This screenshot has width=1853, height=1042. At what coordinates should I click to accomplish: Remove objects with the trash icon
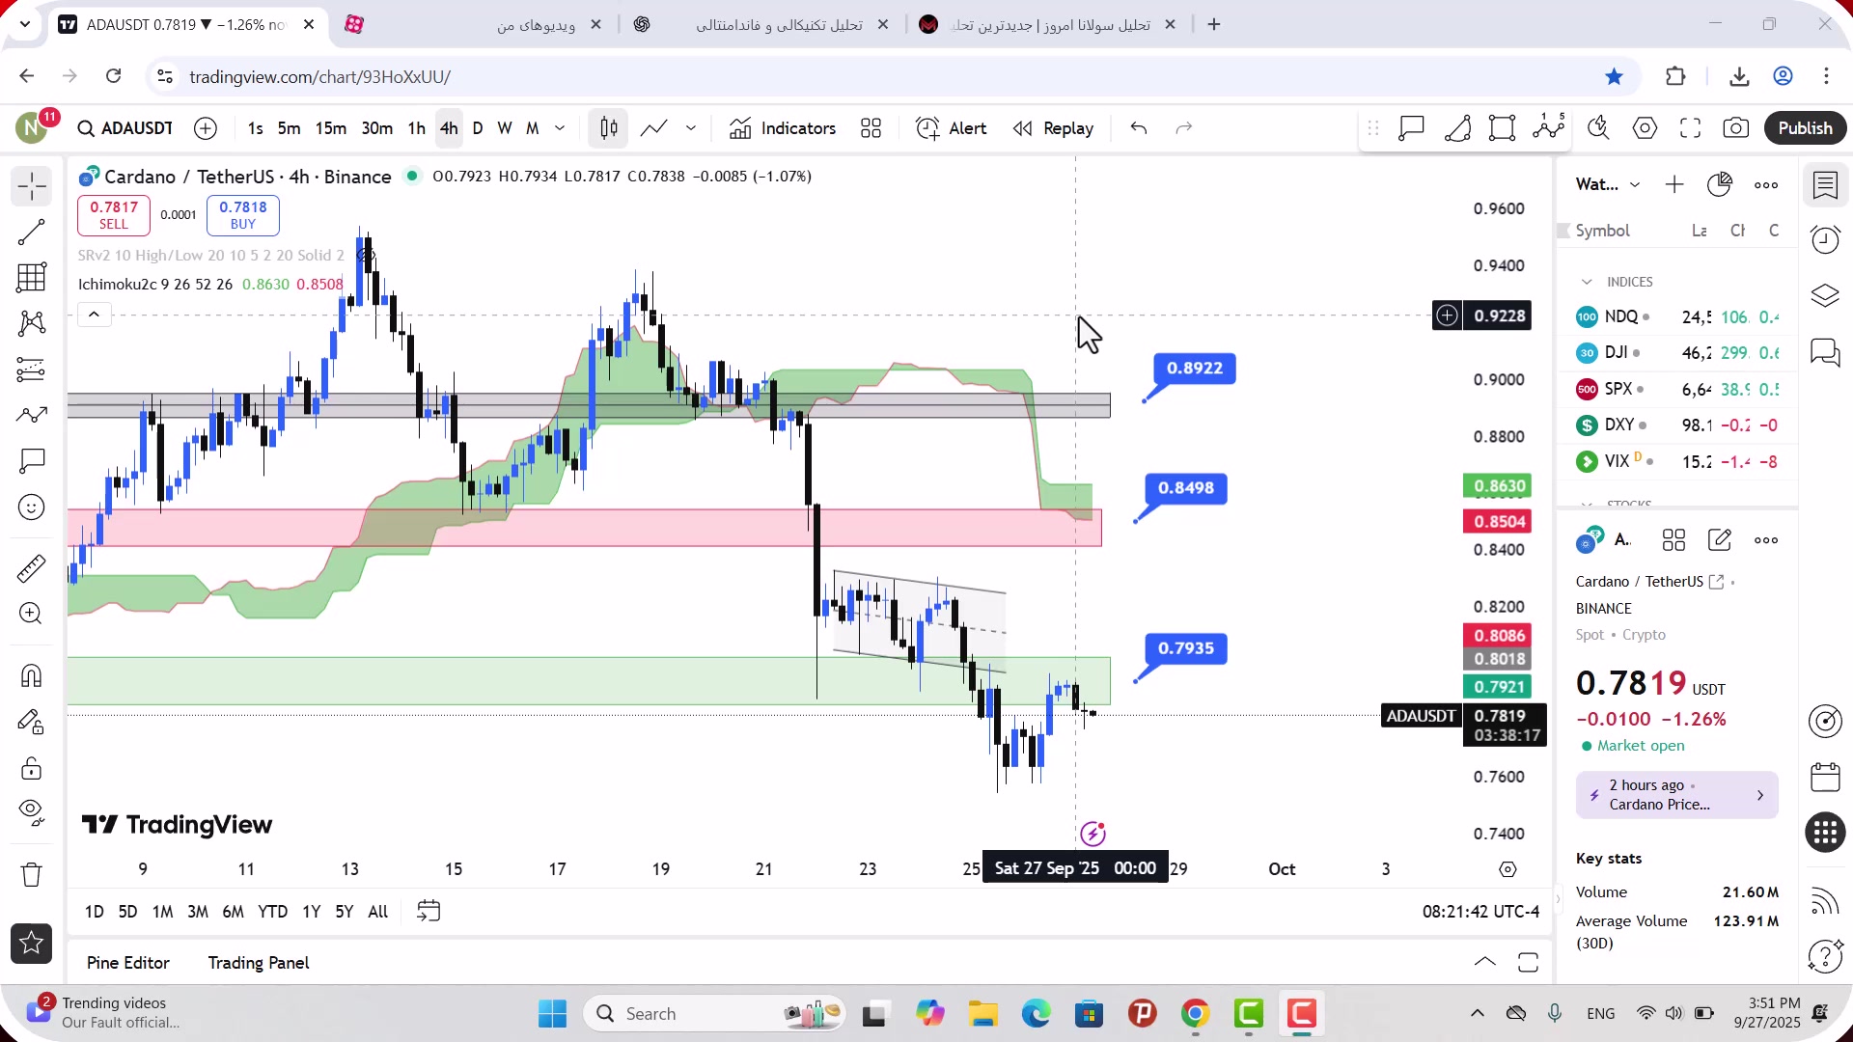point(31,875)
